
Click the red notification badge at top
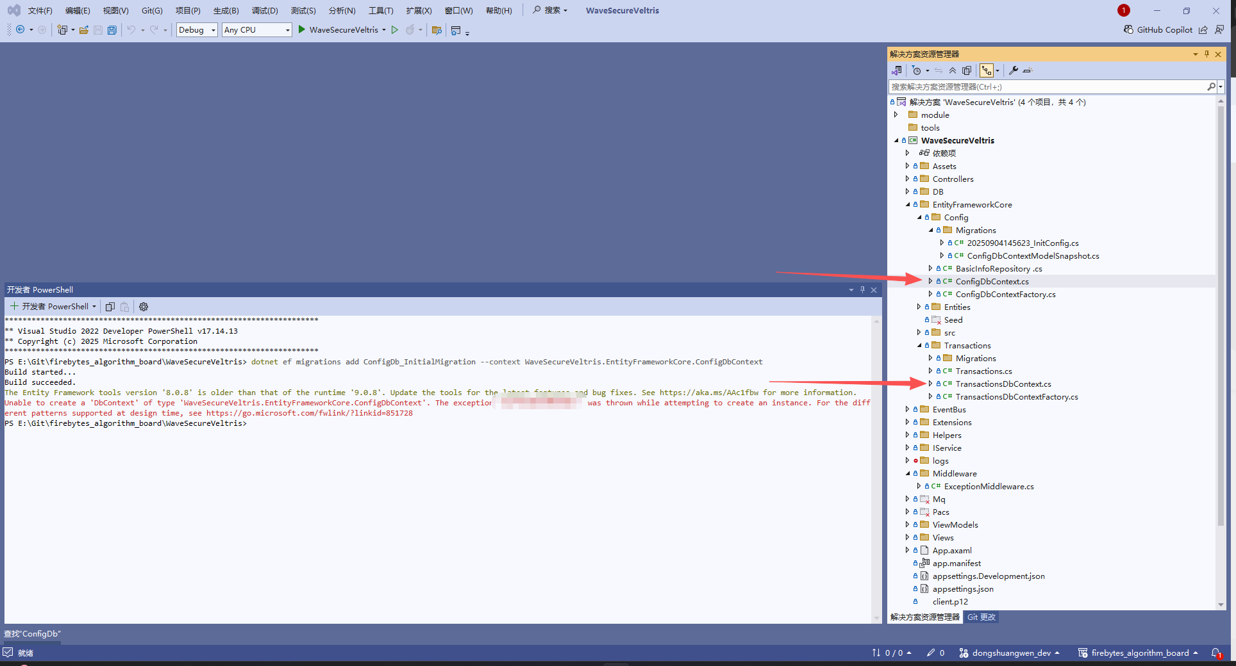(x=1124, y=10)
